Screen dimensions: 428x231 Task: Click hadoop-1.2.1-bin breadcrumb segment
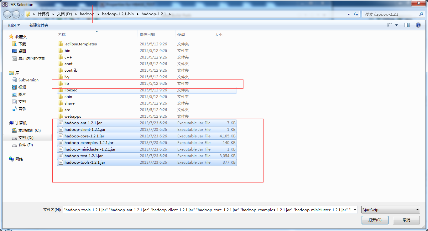tap(118, 14)
